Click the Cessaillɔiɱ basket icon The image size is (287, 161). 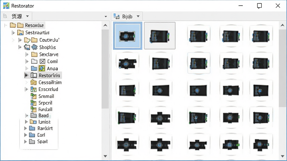[34, 82]
